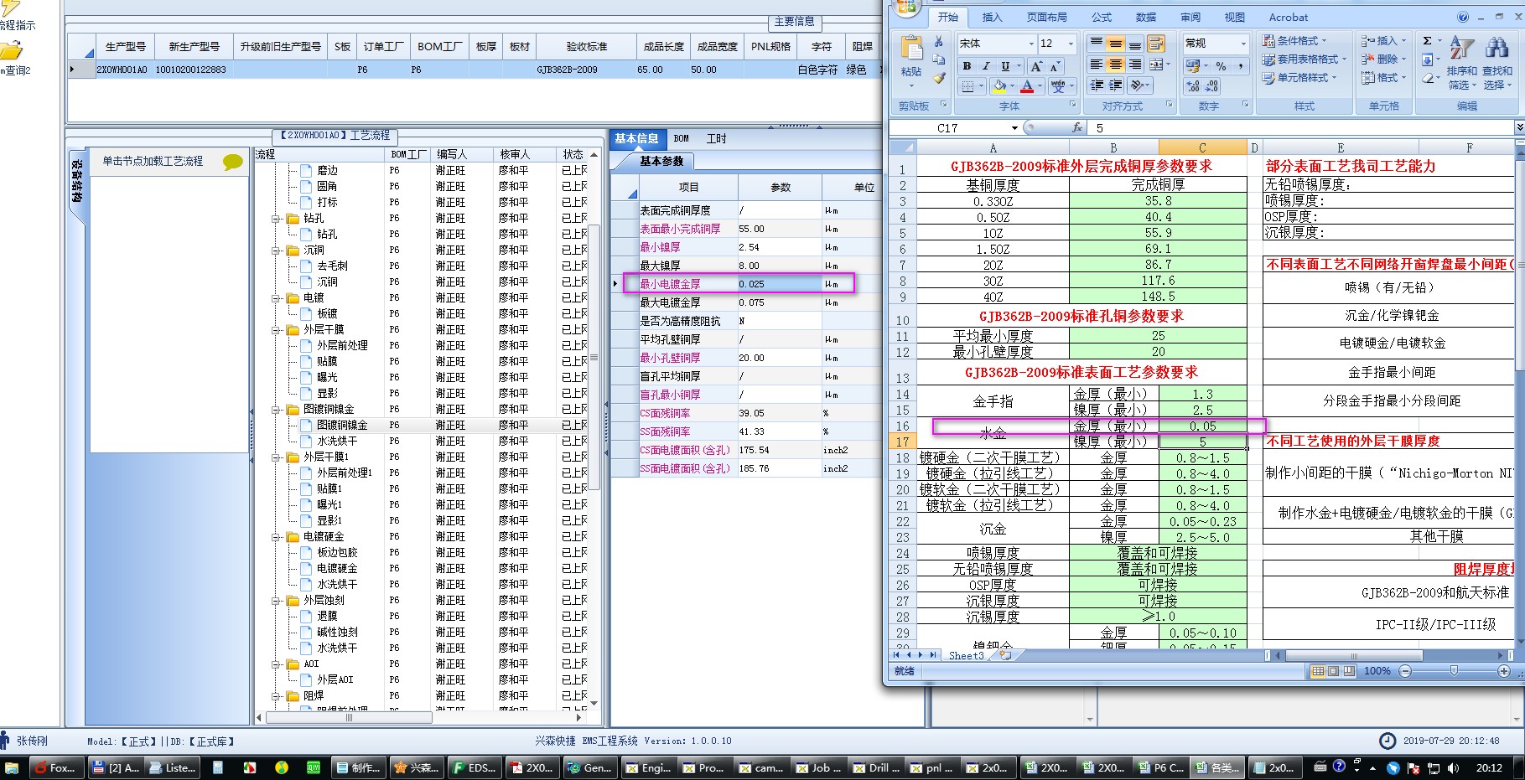The image size is (1525, 780).
Task: Open the font size 12 dropdown
Action: [x=1071, y=44]
